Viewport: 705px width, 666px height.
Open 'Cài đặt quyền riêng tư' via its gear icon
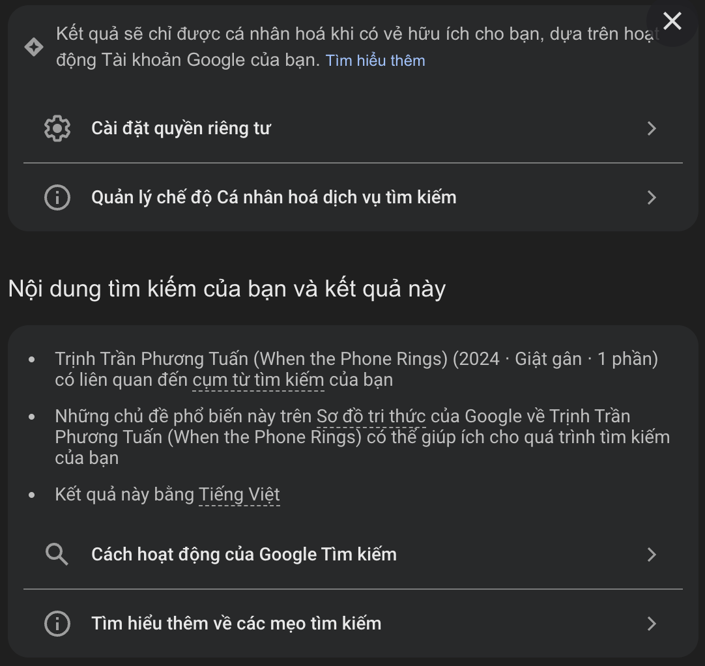tap(57, 128)
